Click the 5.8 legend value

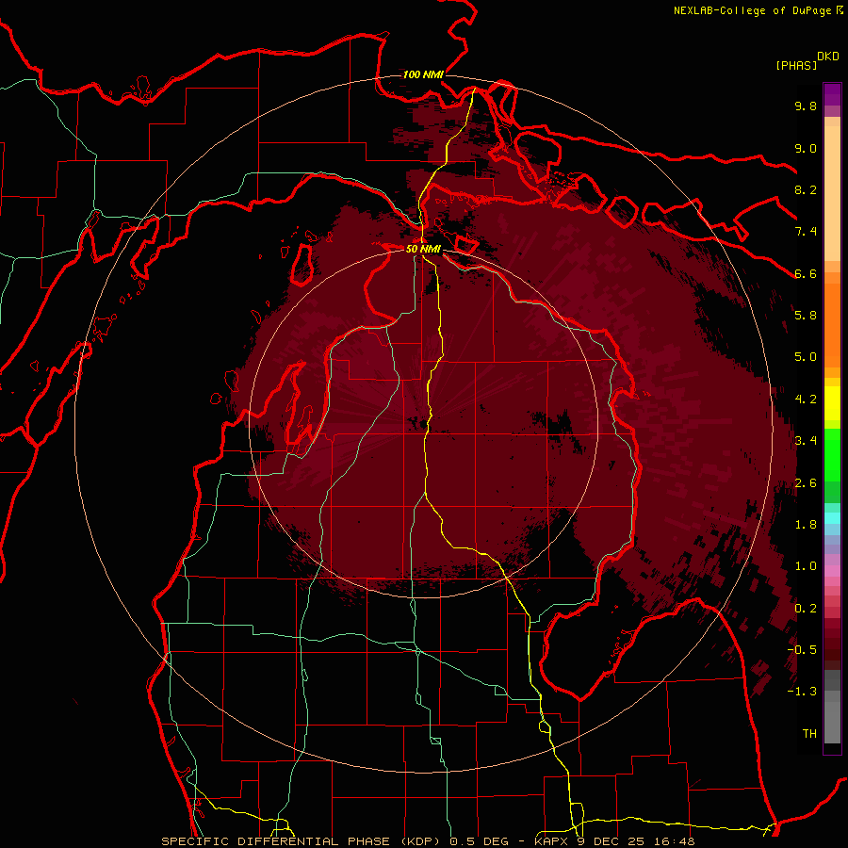point(806,316)
